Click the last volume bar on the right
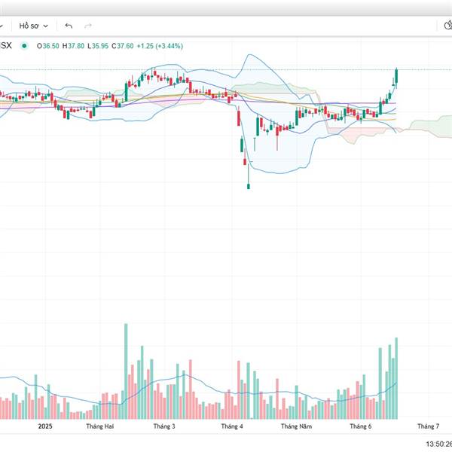The image size is (452, 452). click(396, 378)
